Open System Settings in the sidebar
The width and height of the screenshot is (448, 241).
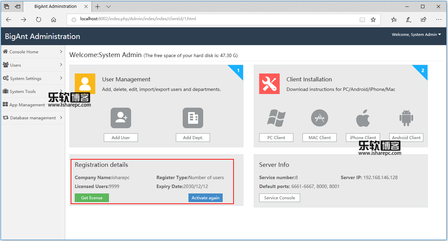(33, 78)
